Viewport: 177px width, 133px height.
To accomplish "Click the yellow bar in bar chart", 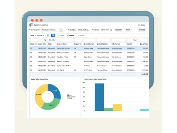I will tap(117, 107).
